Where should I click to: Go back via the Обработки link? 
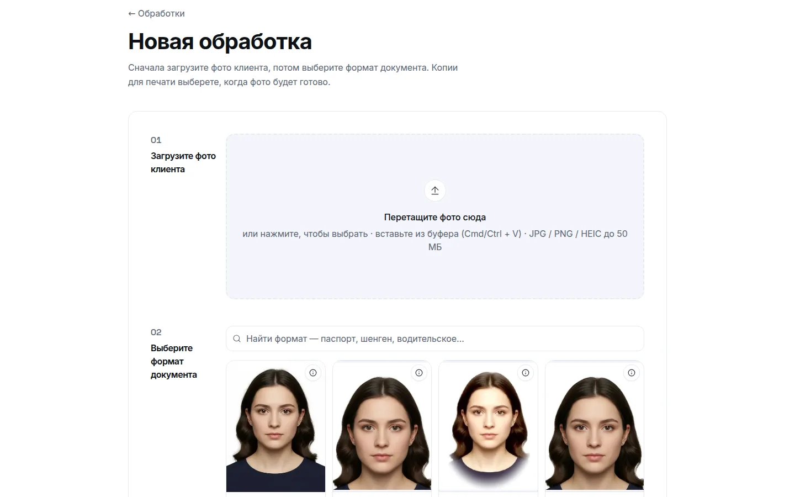click(156, 13)
